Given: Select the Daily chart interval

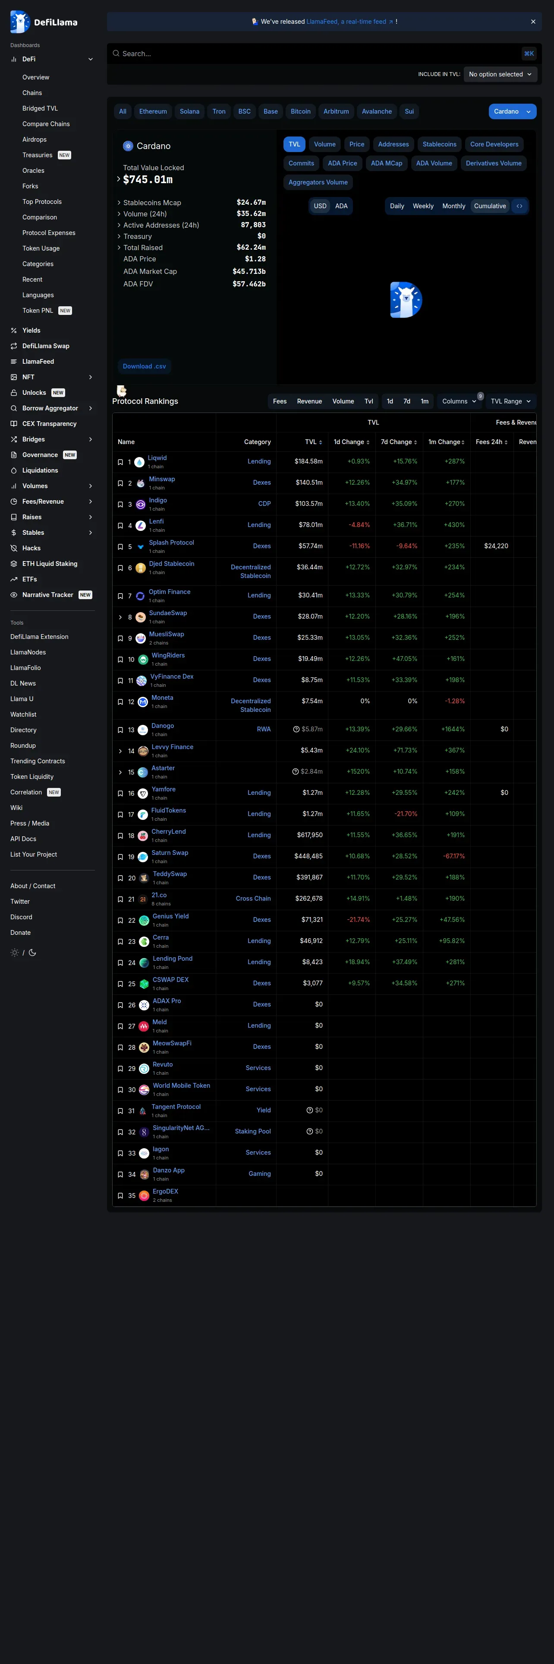Looking at the screenshot, I should click(397, 206).
